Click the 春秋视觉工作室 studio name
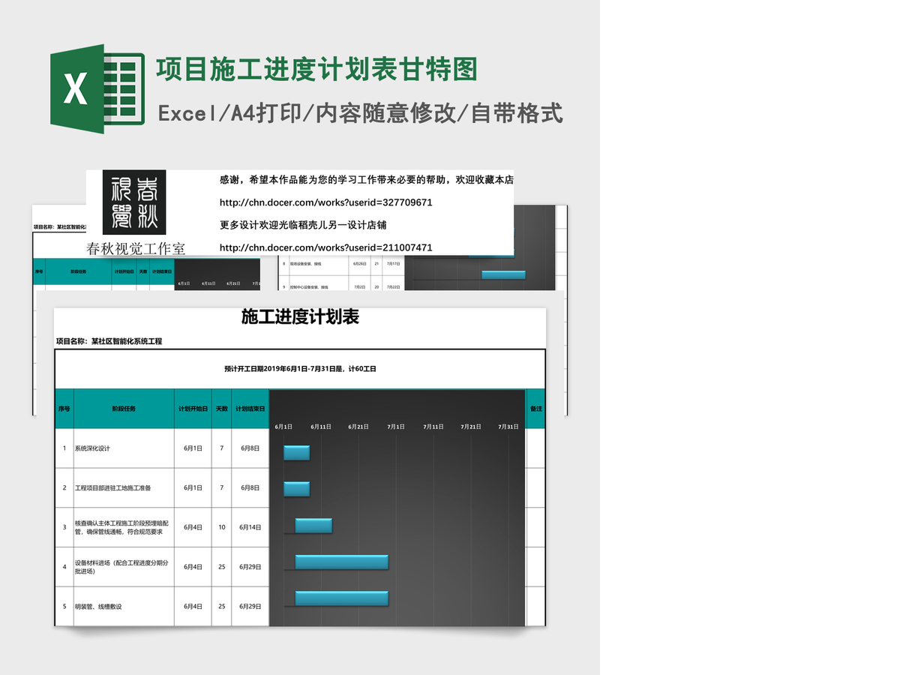The width and height of the screenshot is (900, 675). click(136, 249)
